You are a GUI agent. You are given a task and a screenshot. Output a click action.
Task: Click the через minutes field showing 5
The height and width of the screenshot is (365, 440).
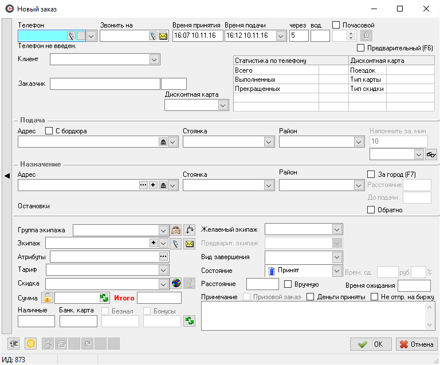[x=299, y=35]
